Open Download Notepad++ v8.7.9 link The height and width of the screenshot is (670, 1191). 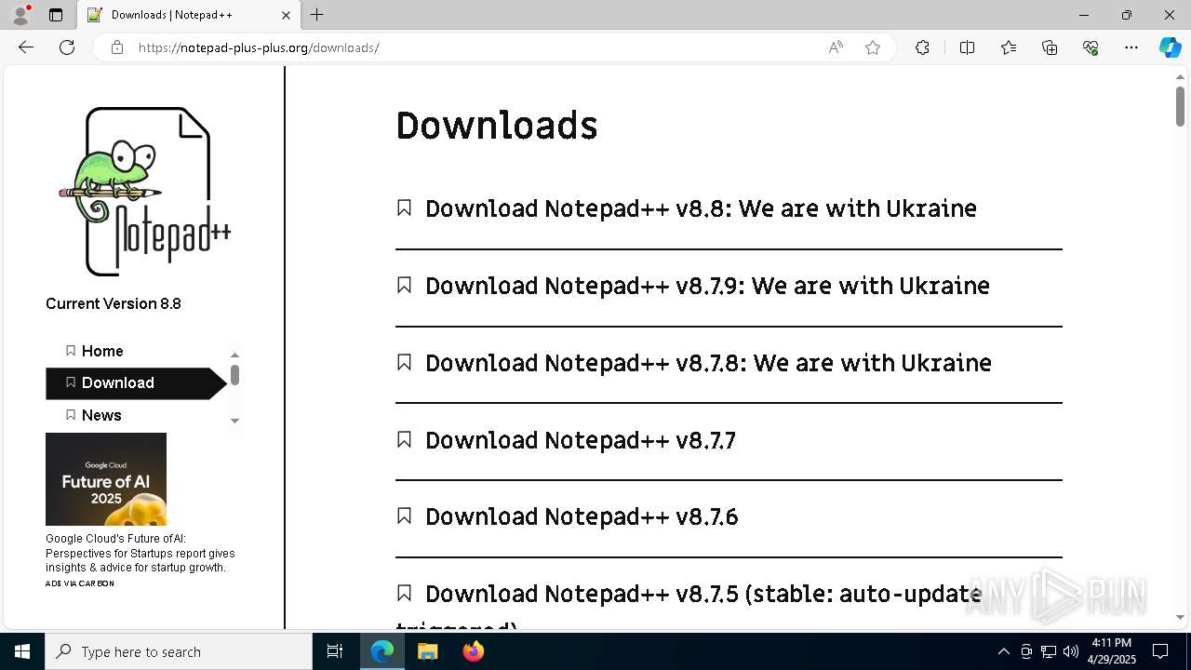click(x=707, y=286)
